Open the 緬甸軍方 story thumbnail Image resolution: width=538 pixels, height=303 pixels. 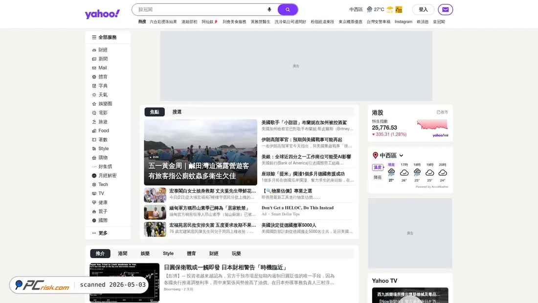(155, 212)
